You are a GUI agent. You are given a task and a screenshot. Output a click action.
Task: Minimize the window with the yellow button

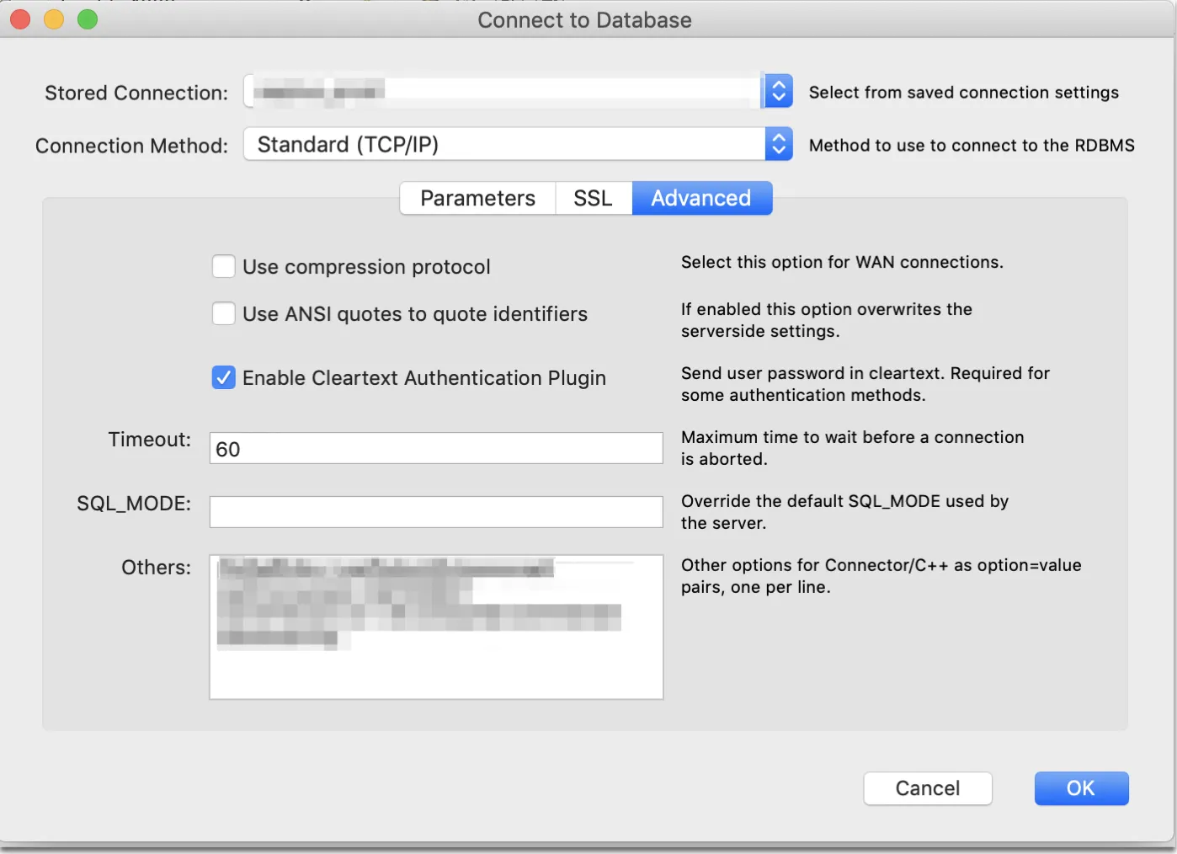click(54, 19)
